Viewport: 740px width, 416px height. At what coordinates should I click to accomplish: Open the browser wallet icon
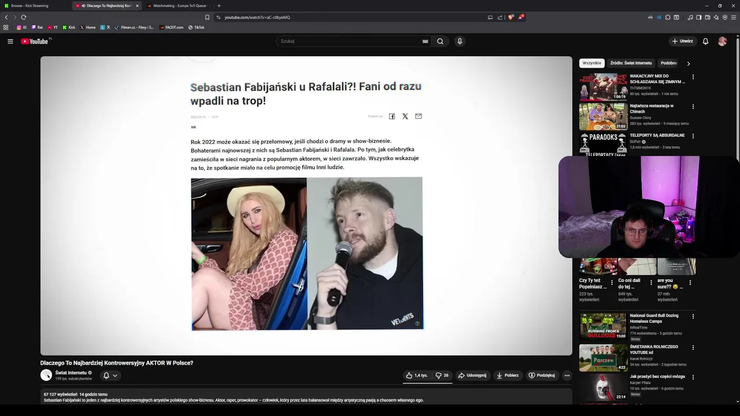point(707,17)
